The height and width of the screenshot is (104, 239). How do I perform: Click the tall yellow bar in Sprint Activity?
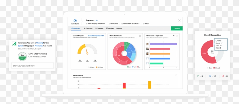coord(150,85)
